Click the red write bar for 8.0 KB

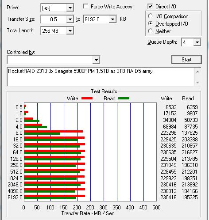coord(54,132)
